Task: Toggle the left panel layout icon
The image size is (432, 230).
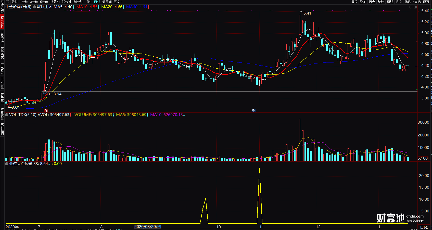Action: [7, 2]
